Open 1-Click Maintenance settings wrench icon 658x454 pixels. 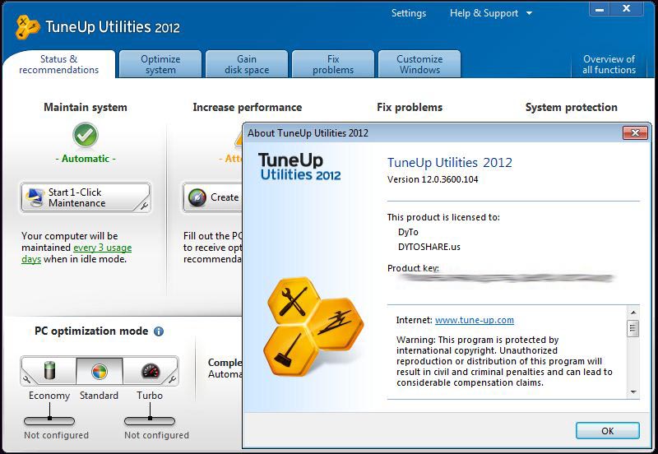[143, 205]
